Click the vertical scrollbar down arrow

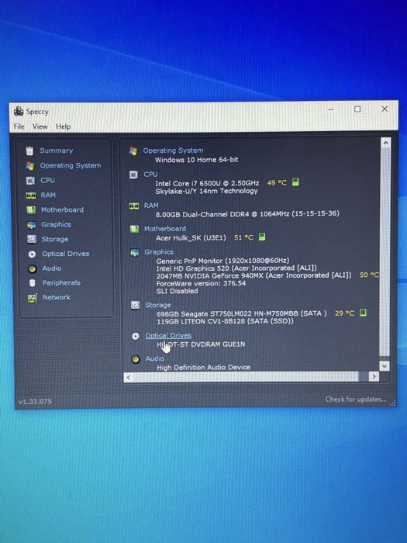click(385, 365)
